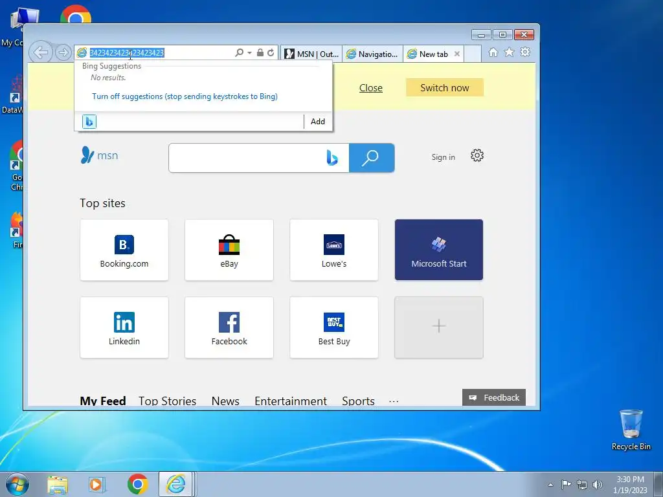Open IE Tools gear menu
The image size is (663, 497).
(525, 52)
